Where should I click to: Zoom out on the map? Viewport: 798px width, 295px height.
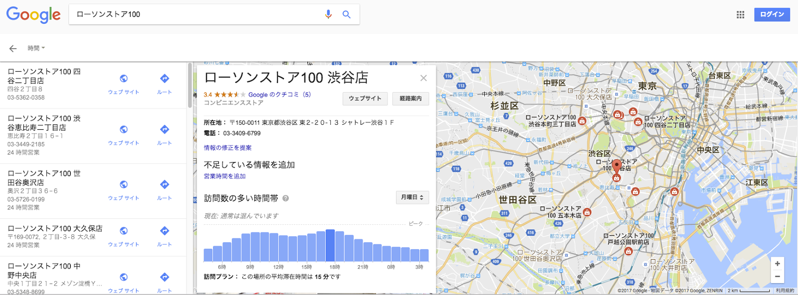pos(777,276)
